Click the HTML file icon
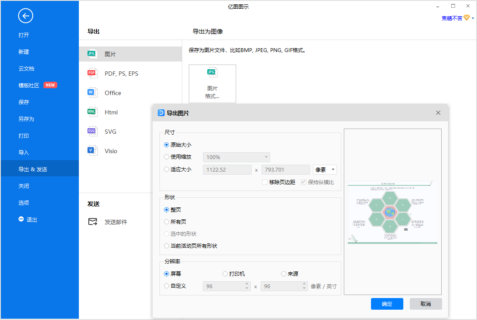This screenshot has width=477, height=320. coord(92,112)
